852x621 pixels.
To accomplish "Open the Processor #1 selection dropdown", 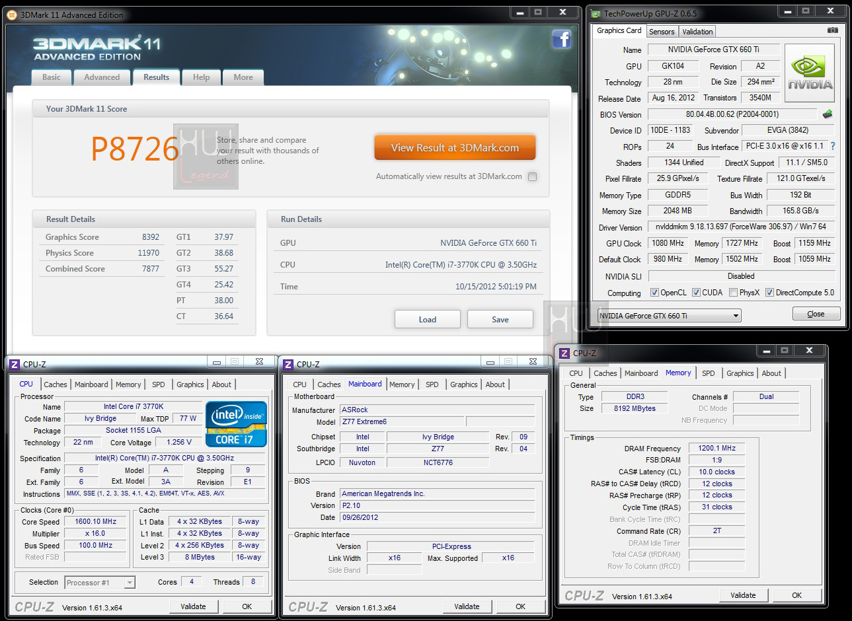I will [x=100, y=583].
